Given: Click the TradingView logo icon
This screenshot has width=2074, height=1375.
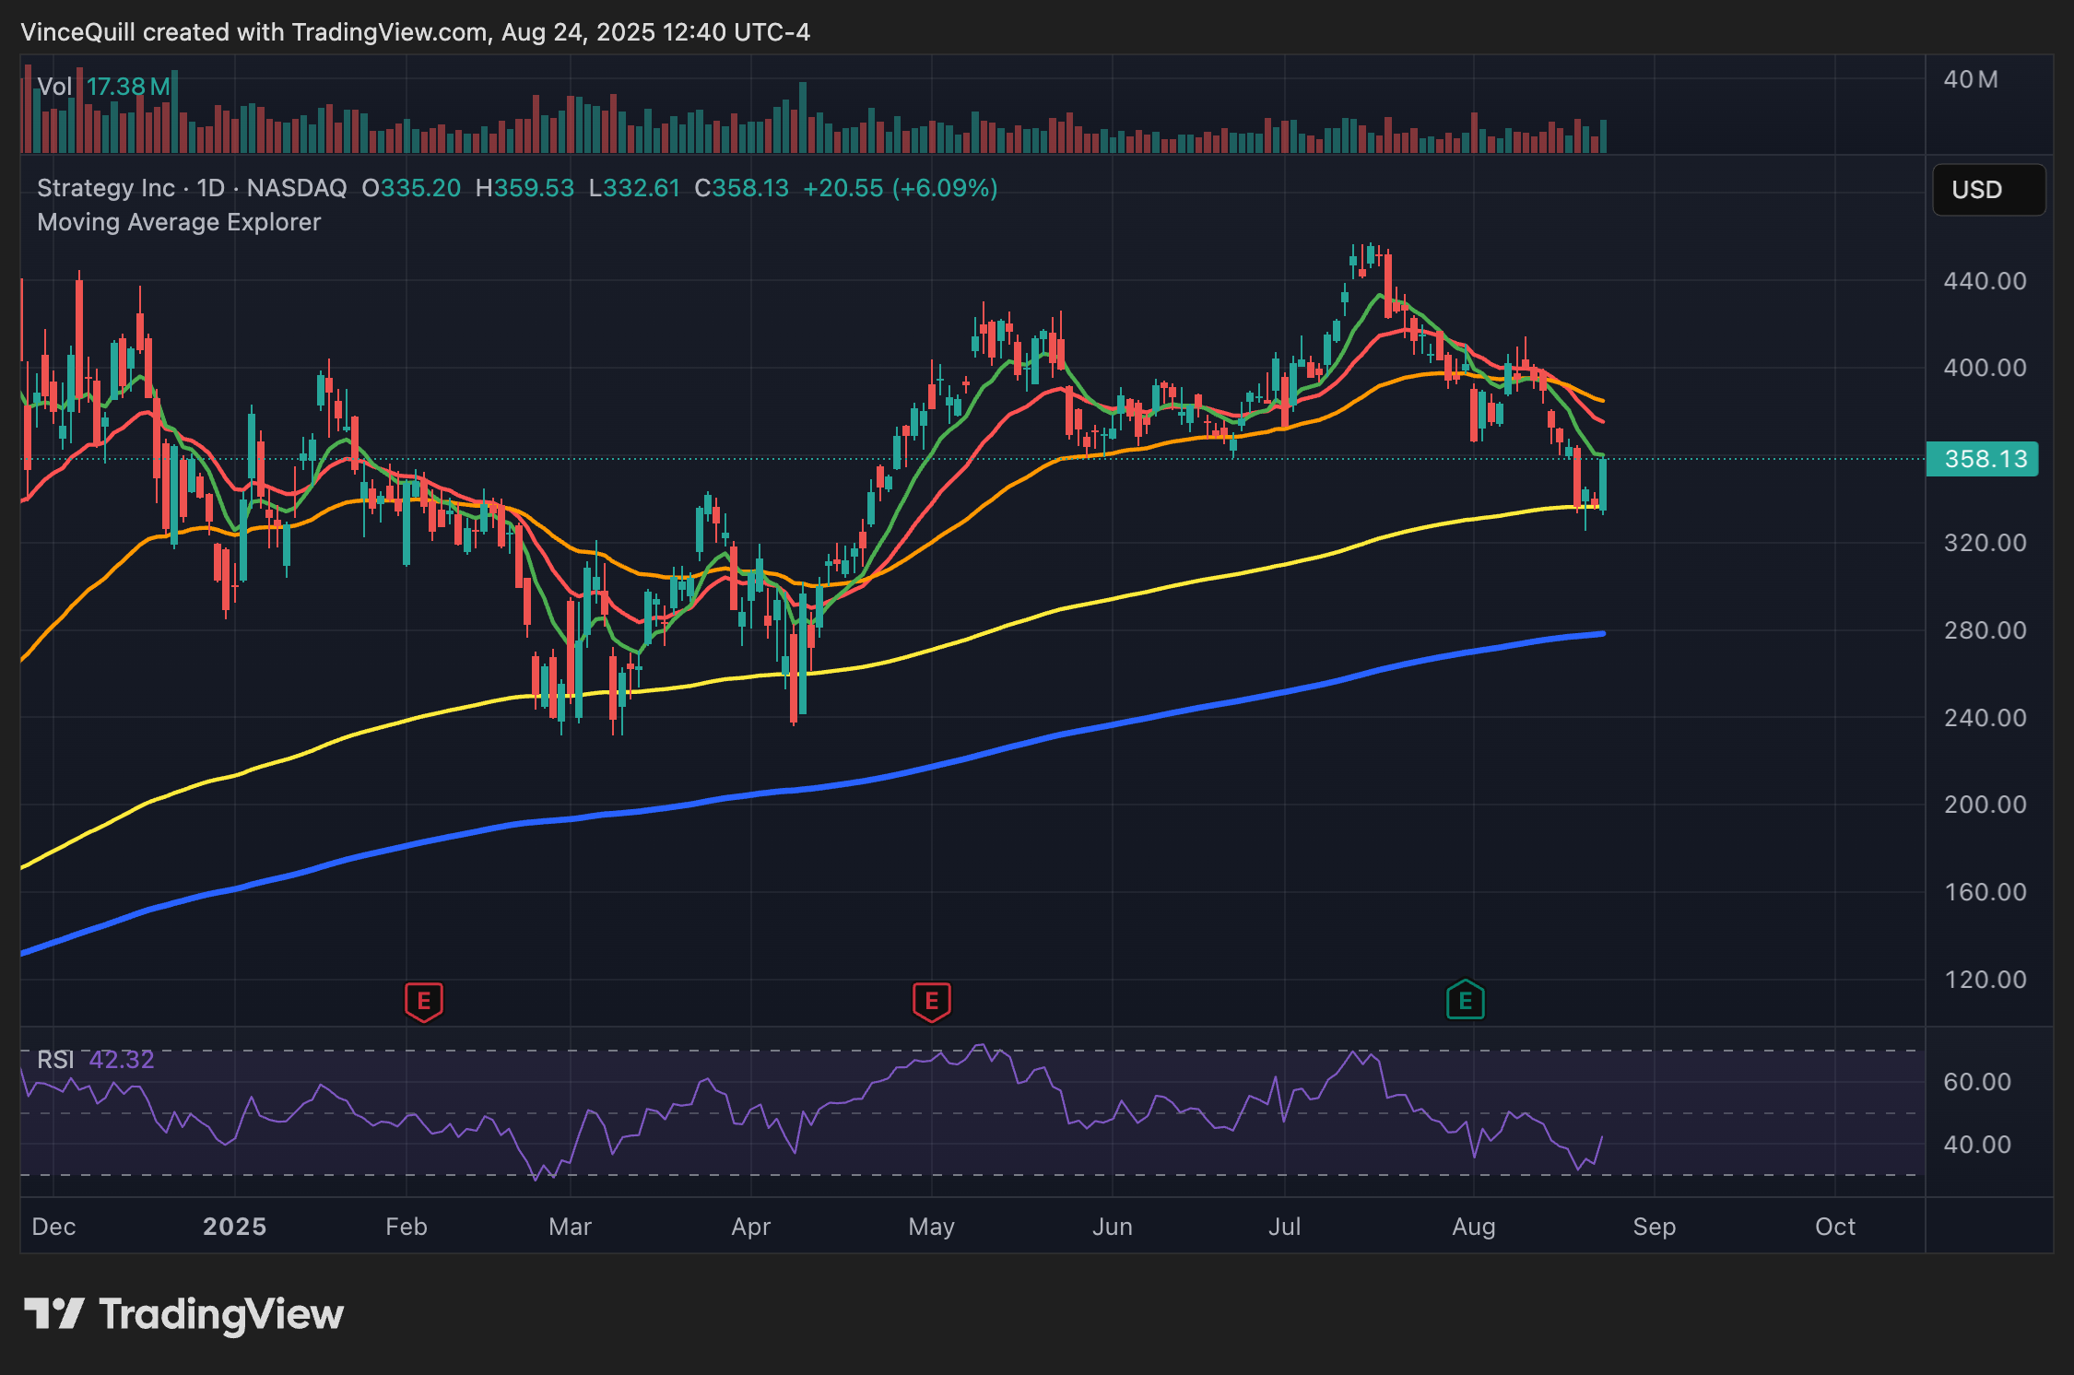Looking at the screenshot, I should tap(53, 1314).
